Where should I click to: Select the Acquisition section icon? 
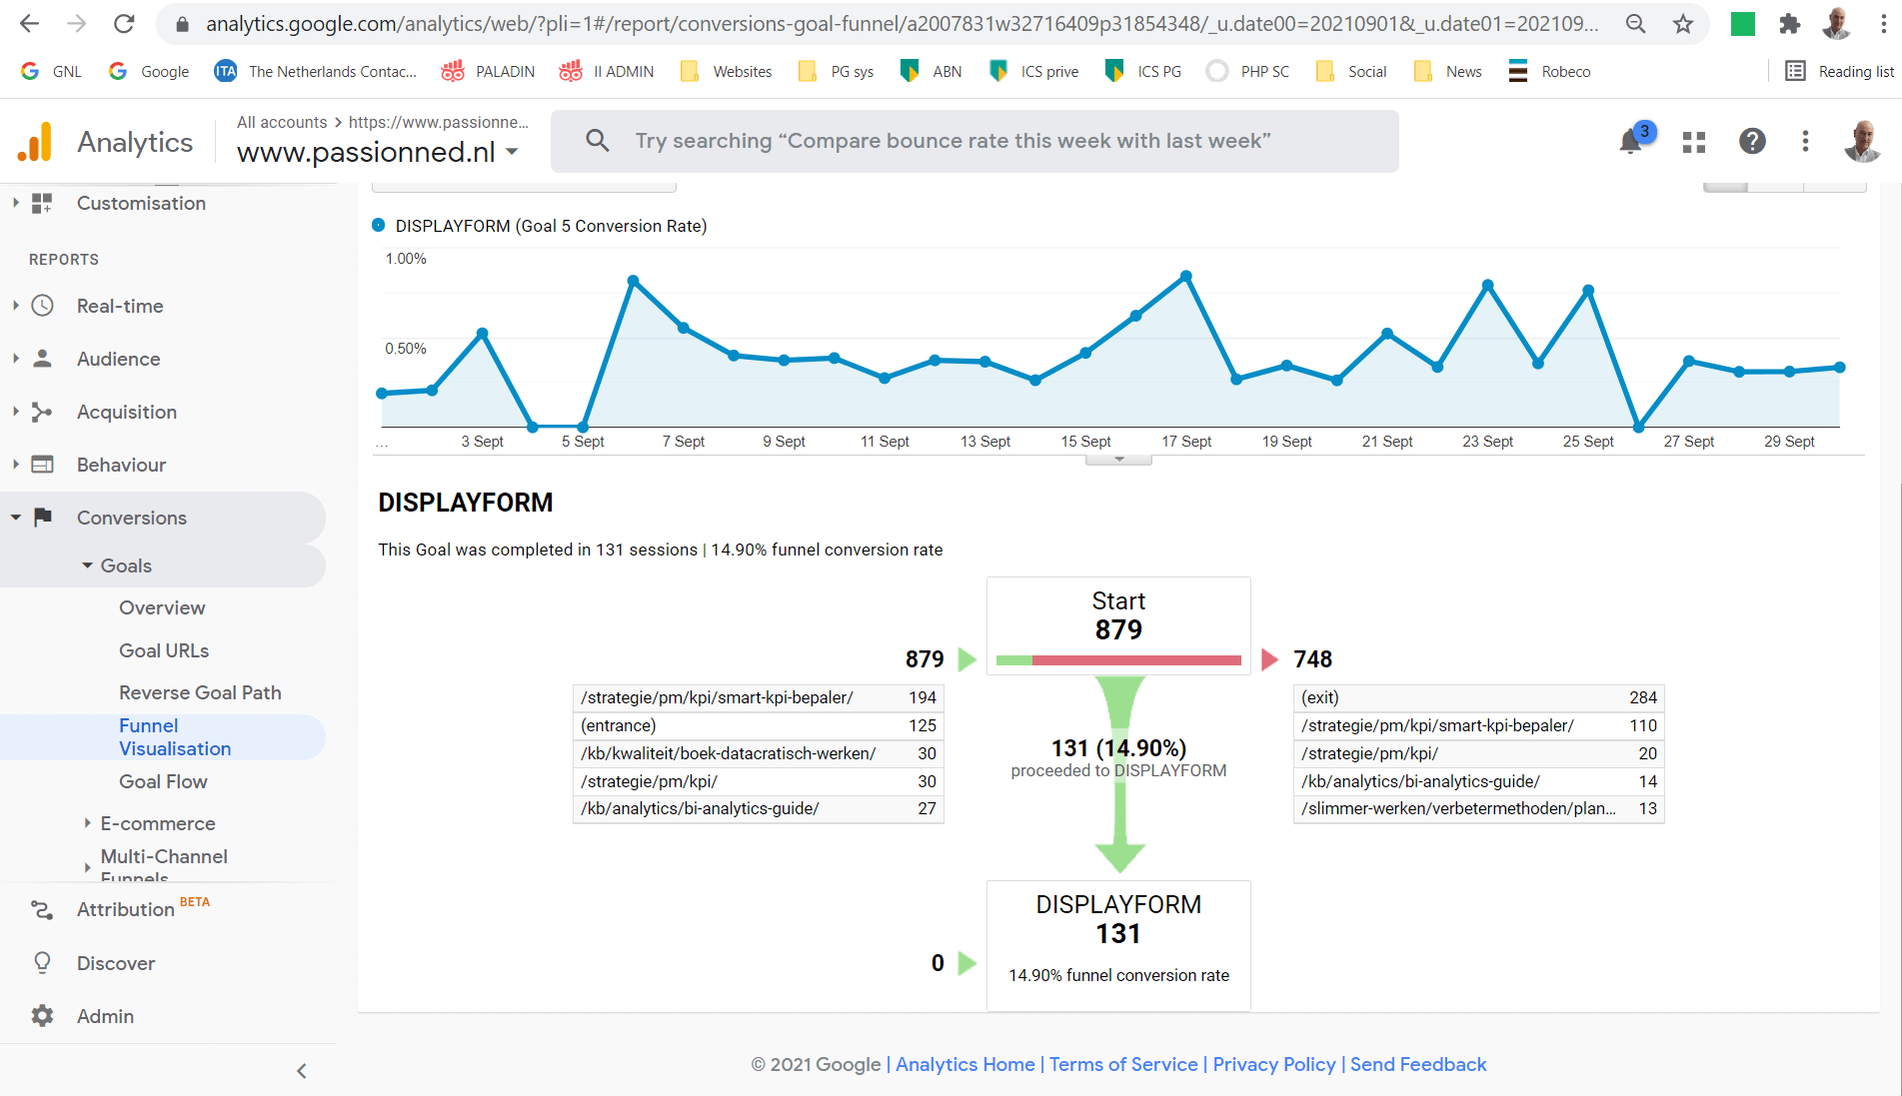[42, 412]
